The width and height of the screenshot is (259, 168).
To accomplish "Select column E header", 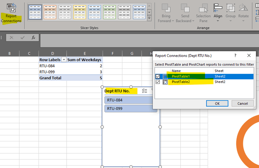I will [x=84, y=54].
